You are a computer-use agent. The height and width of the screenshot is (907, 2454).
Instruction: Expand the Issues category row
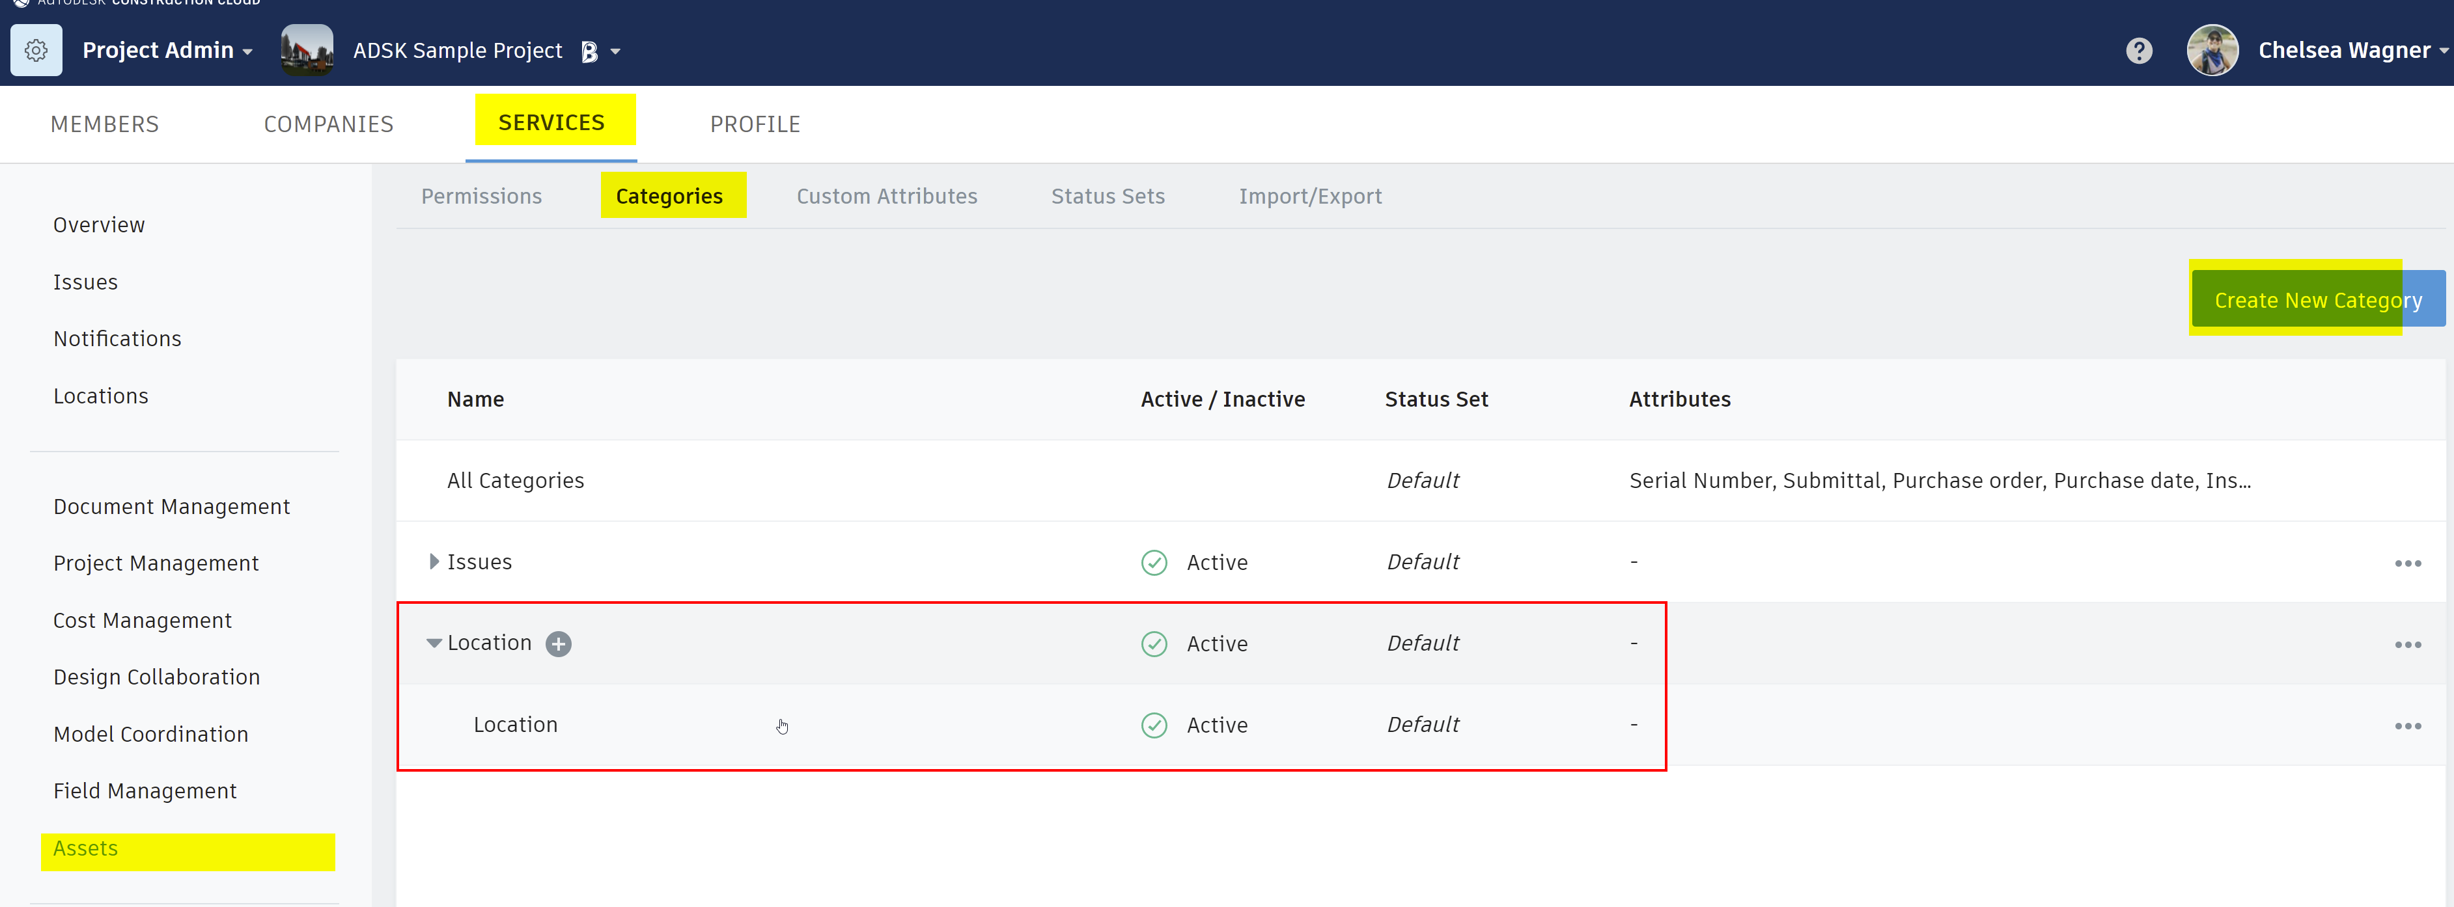(x=434, y=562)
